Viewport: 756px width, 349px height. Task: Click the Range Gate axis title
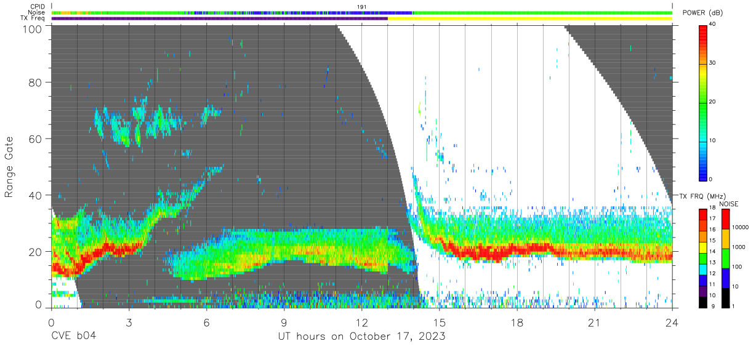(9, 167)
